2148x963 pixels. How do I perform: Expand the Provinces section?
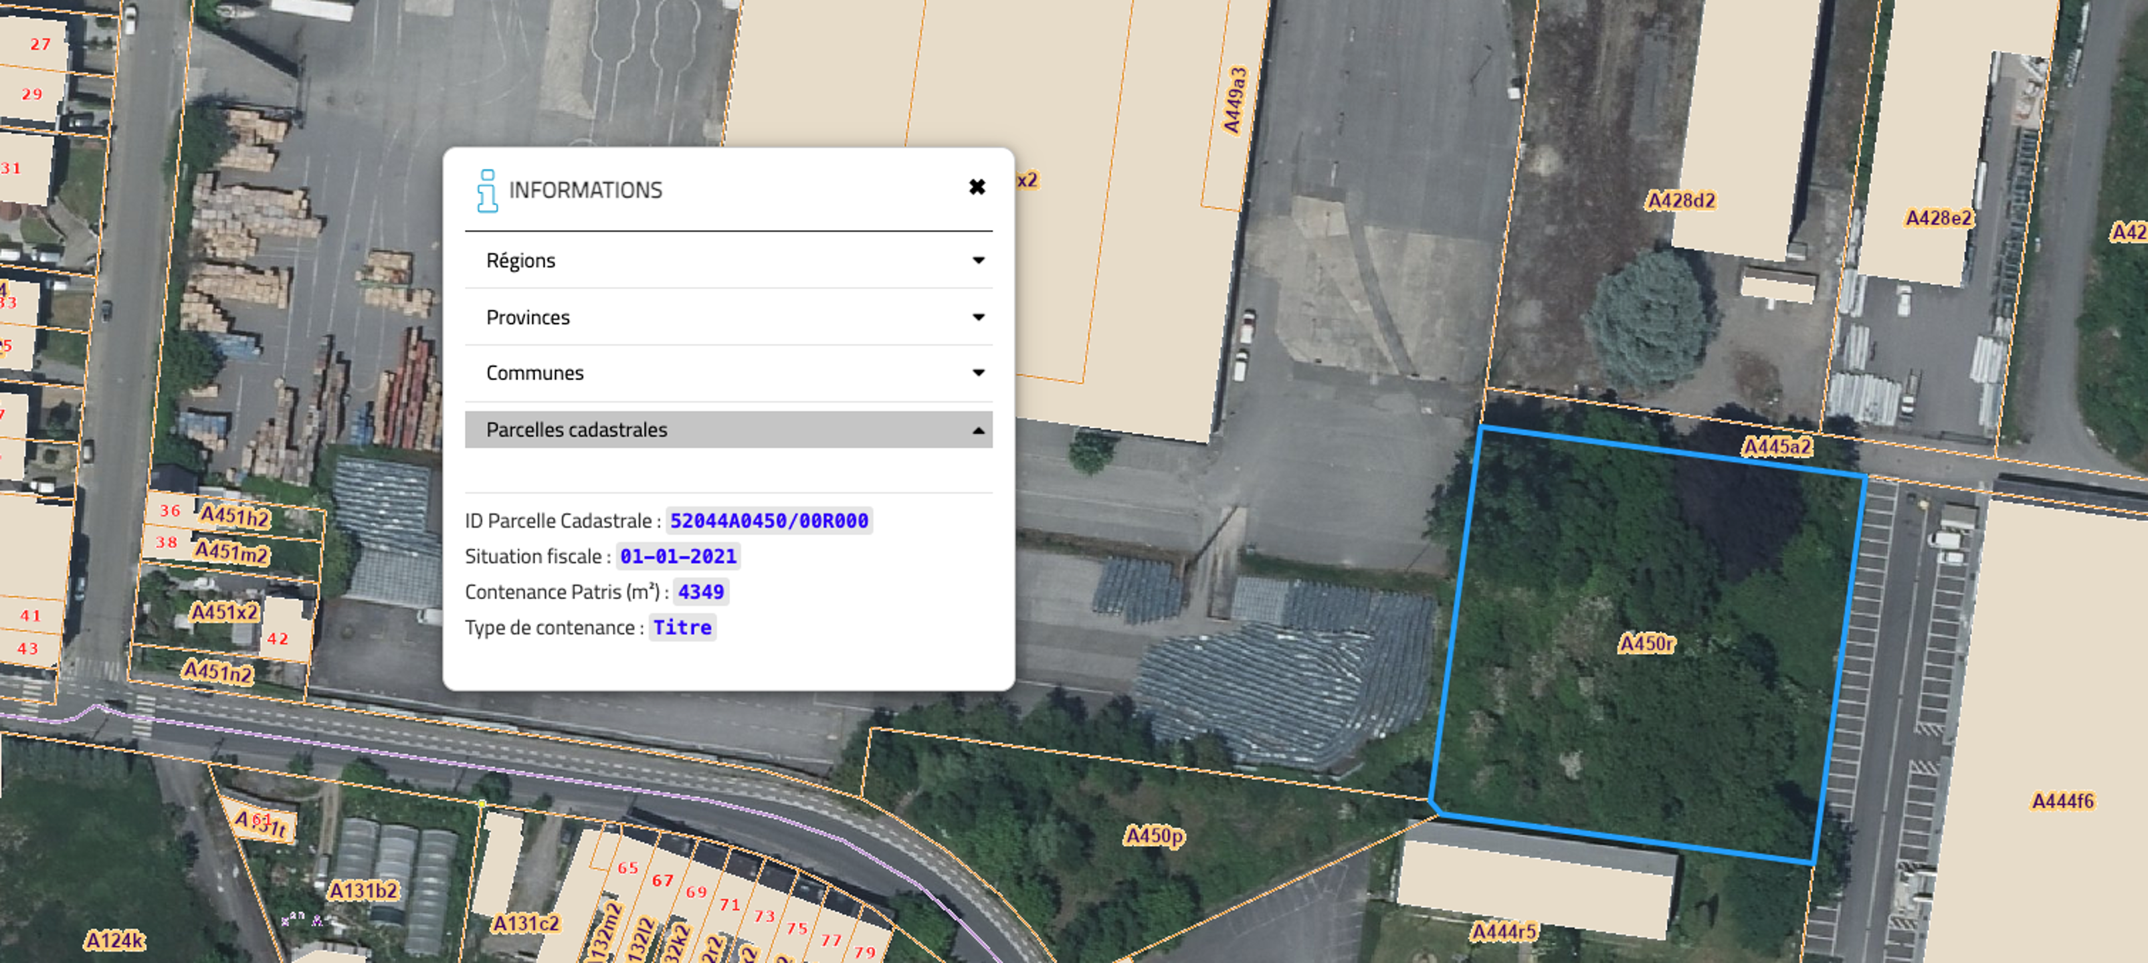tap(527, 317)
